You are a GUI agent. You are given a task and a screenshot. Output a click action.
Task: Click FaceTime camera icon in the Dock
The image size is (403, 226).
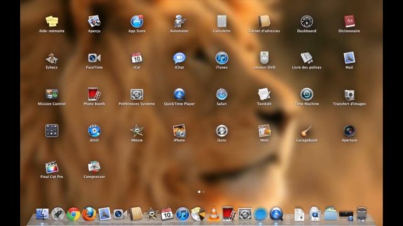tap(120, 214)
